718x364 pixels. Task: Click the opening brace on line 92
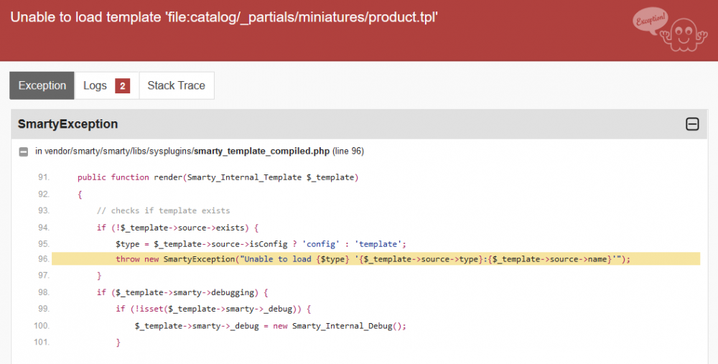tap(80, 195)
